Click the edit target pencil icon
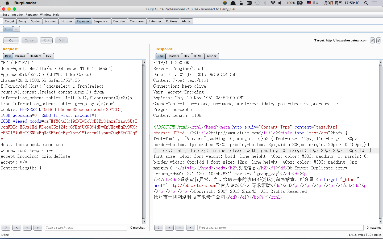Screen dimensions: 383x239 [372, 40]
